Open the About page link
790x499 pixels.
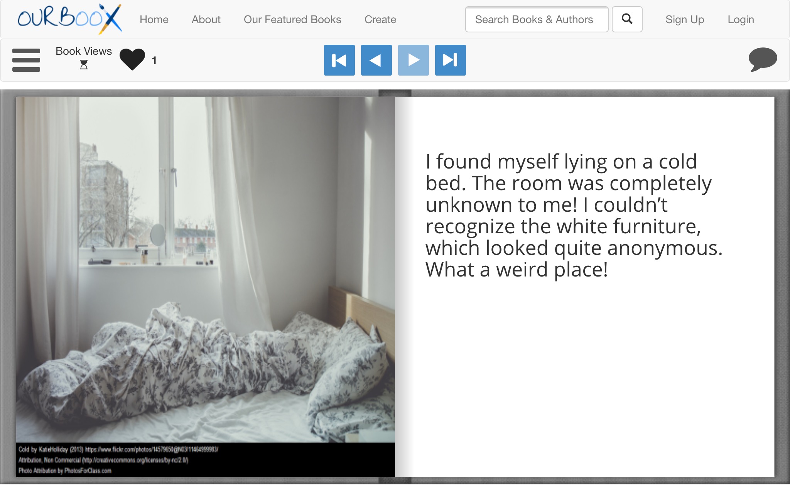pyautogui.click(x=206, y=20)
